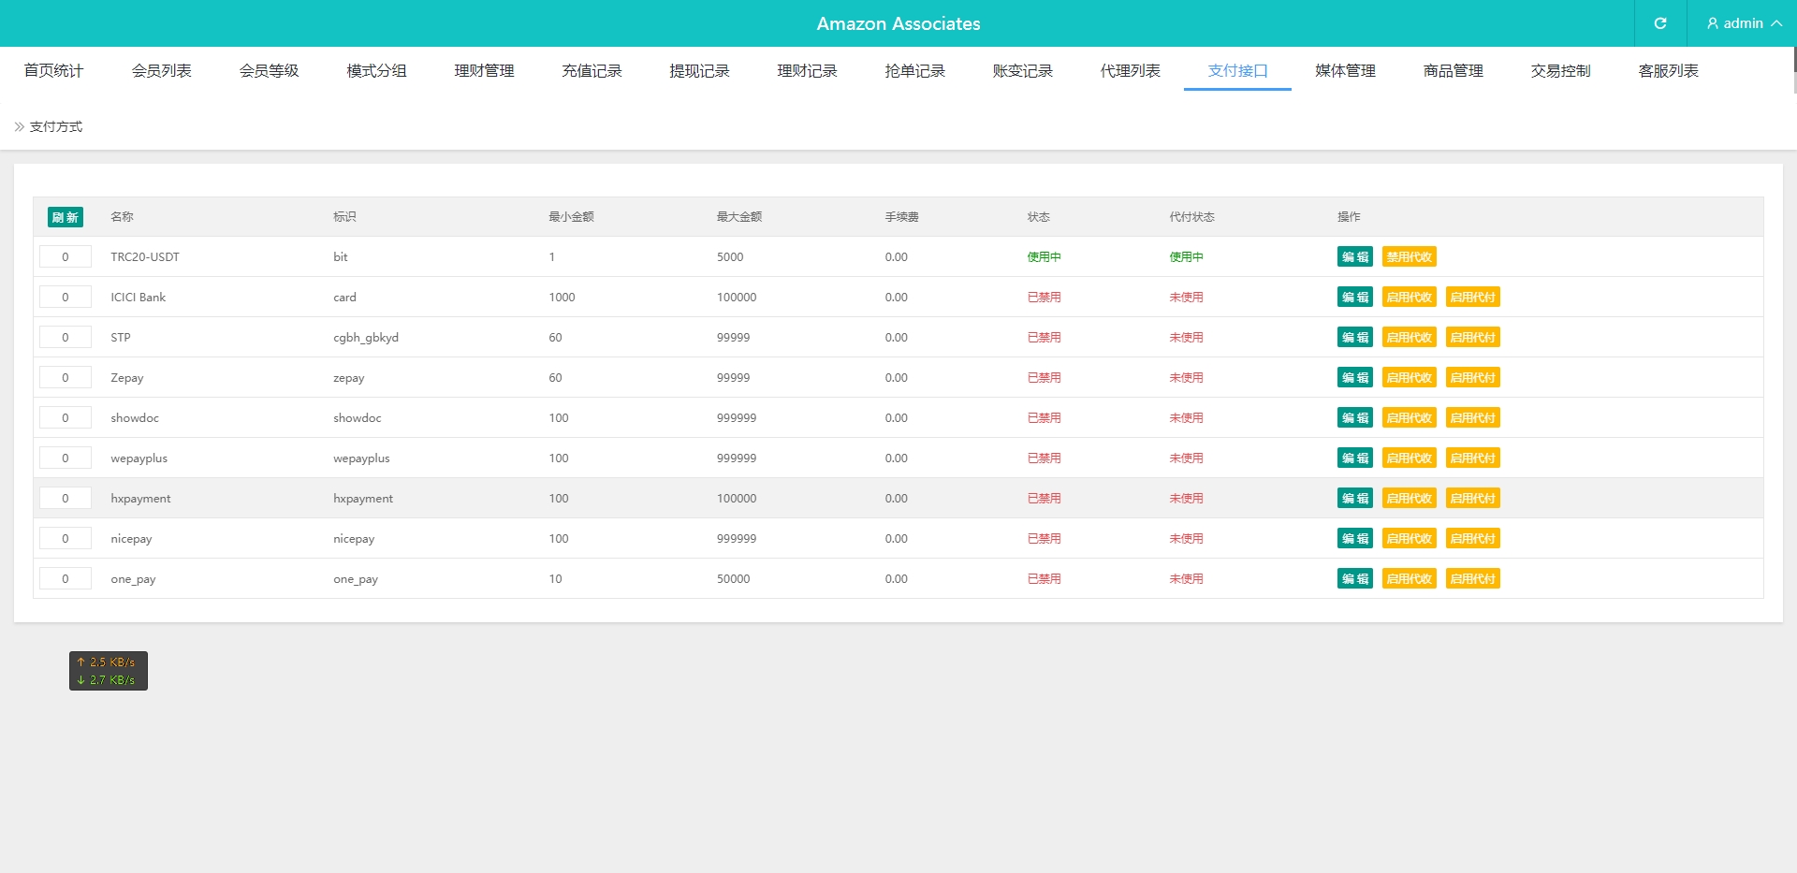This screenshot has height=873, width=1797.
Task: Enable 启用代收 for ICICI Bank
Action: click(x=1409, y=298)
